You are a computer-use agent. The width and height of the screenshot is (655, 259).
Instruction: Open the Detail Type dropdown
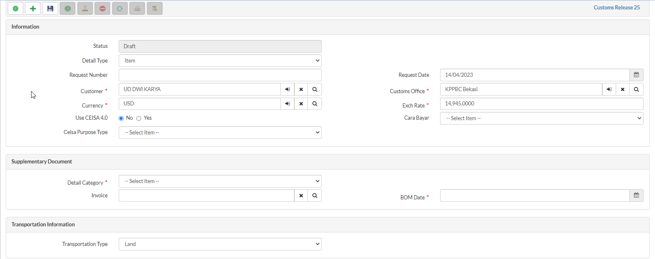click(x=220, y=61)
